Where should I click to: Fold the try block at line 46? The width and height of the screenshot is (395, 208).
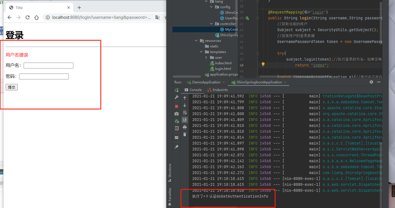257,53
